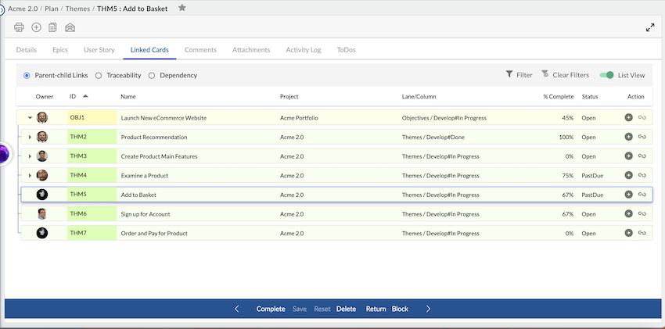Open the ToDos tab
Image resolution: width=665 pixels, height=329 pixels.
pos(346,49)
